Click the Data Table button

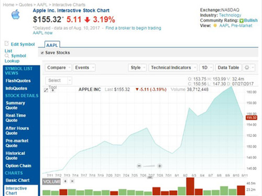pyautogui.click(x=228, y=67)
